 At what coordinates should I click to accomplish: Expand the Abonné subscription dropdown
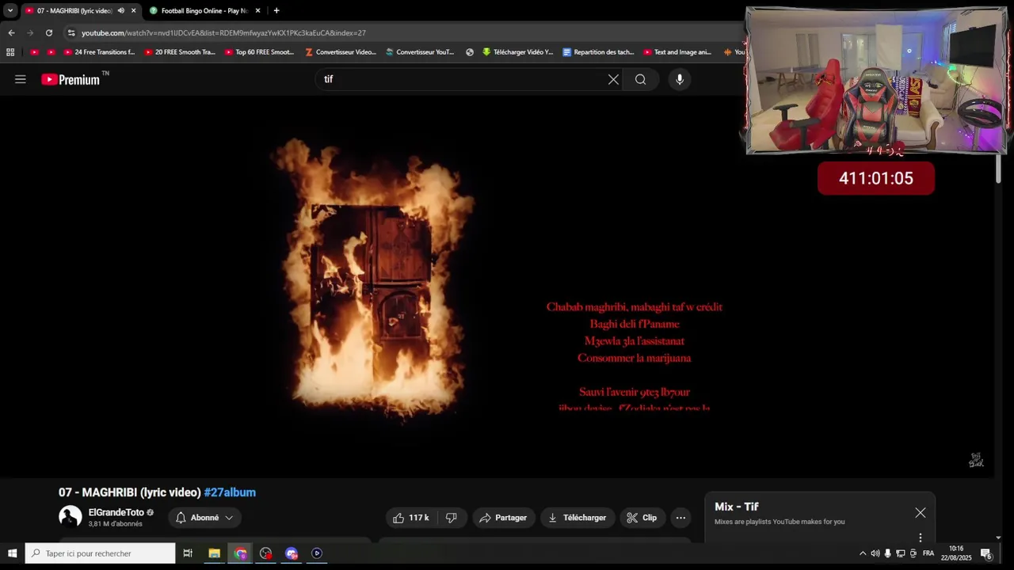pos(204,518)
